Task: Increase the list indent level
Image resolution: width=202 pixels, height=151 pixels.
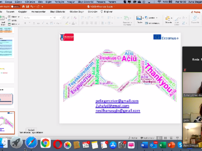Action: pyautogui.click(x=103, y=18)
